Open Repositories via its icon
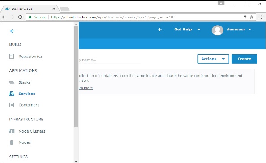Screen dimensions: 266x163 (12, 56)
